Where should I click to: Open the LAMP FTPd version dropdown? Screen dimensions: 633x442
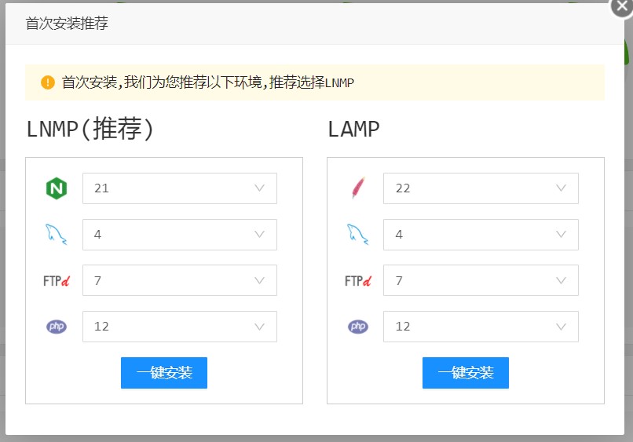pyautogui.click(x=481, y=280)
